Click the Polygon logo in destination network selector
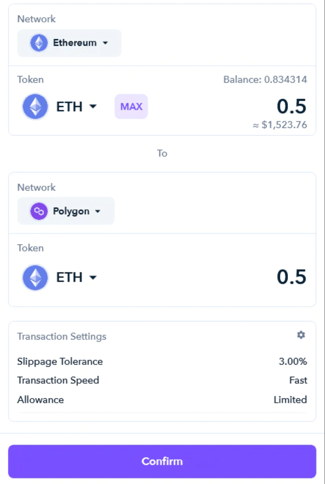The image size is (325, 484). tap(39, 211)
